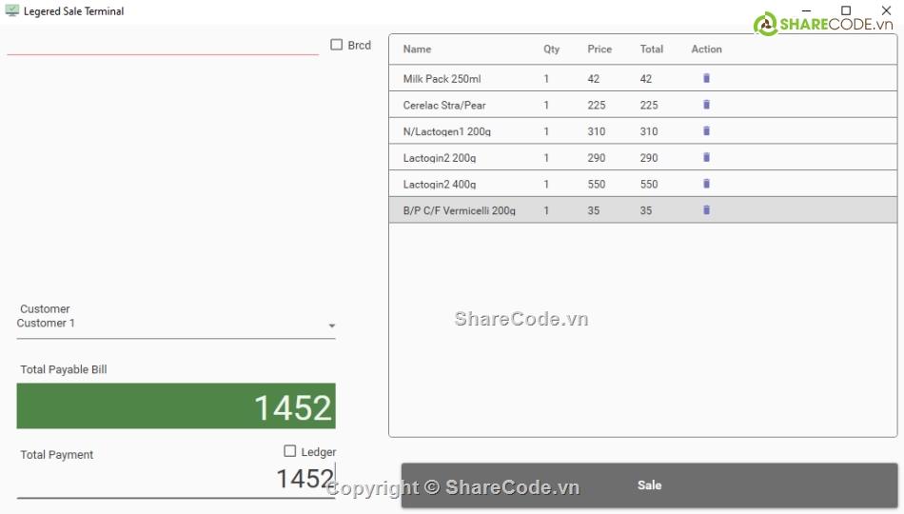Click trash icon for N/Lactogen1 200g
The width and height of the screenshot is (904, 514).
pyautogui.click(x=706, y=131)
